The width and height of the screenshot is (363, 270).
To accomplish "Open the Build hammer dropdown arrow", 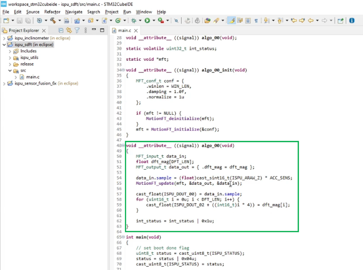I will (60, 21).
